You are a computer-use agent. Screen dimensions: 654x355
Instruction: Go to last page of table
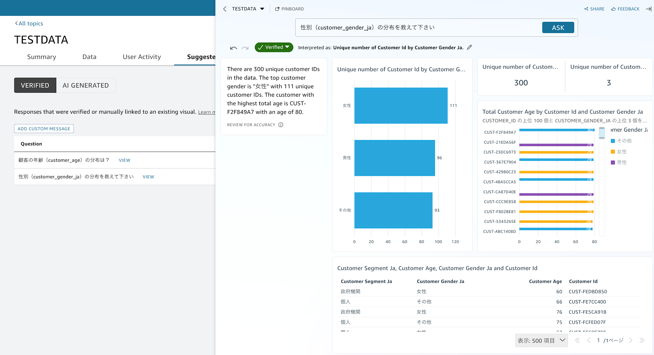pos(642,340)
